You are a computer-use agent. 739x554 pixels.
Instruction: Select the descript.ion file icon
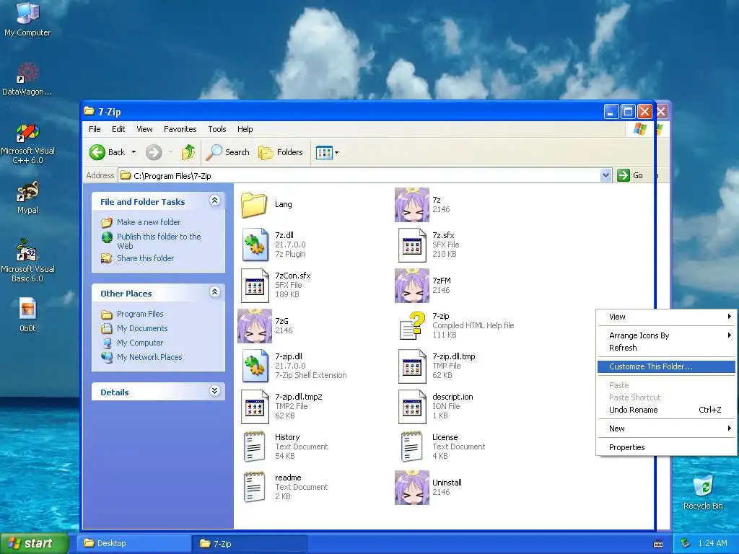pyautogui.click(x=412, y=407)
